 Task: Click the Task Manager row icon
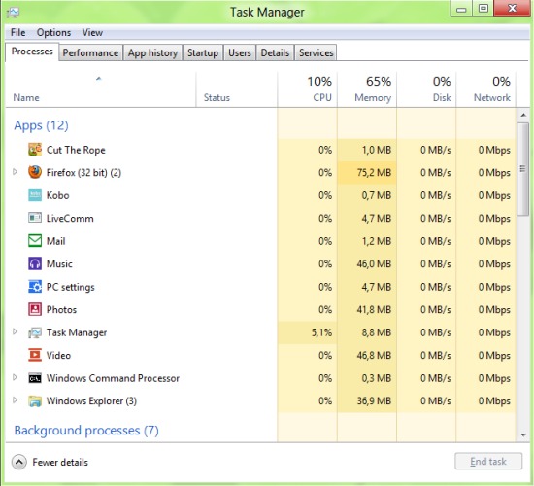(35, 332)
